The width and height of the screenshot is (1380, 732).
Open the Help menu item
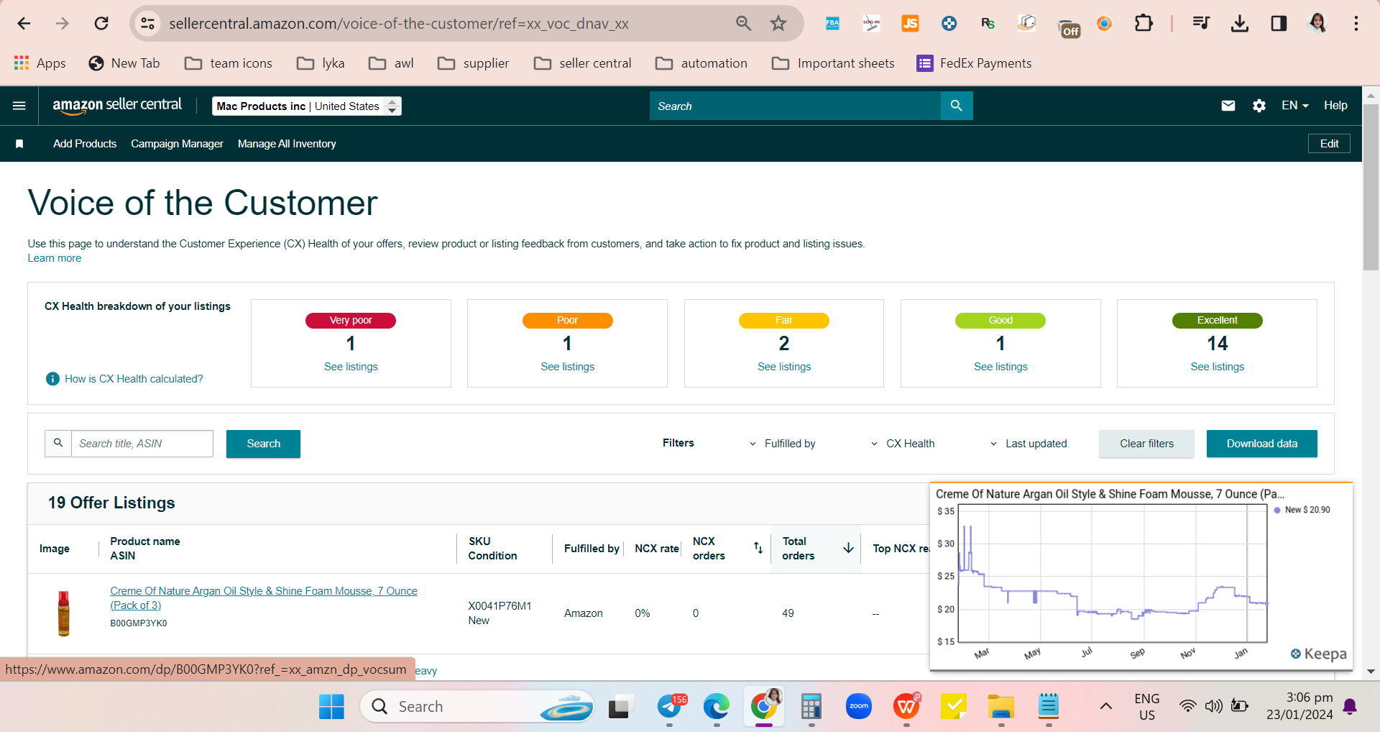[1335, 106]
